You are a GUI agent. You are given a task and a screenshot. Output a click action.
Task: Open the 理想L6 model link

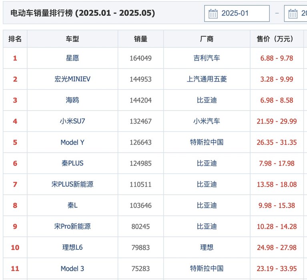pyautogui.click(x=72, y=248)
